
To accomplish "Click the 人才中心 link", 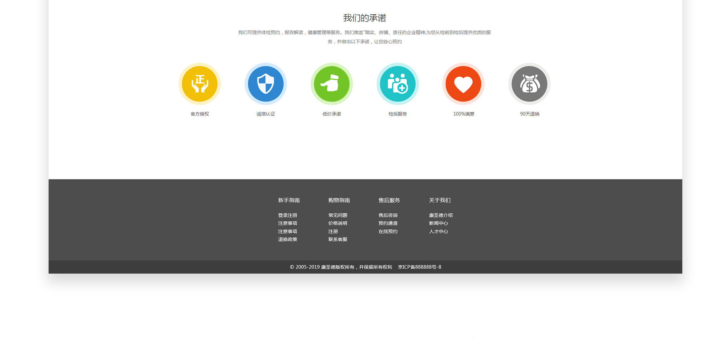I will click(438, 231).
